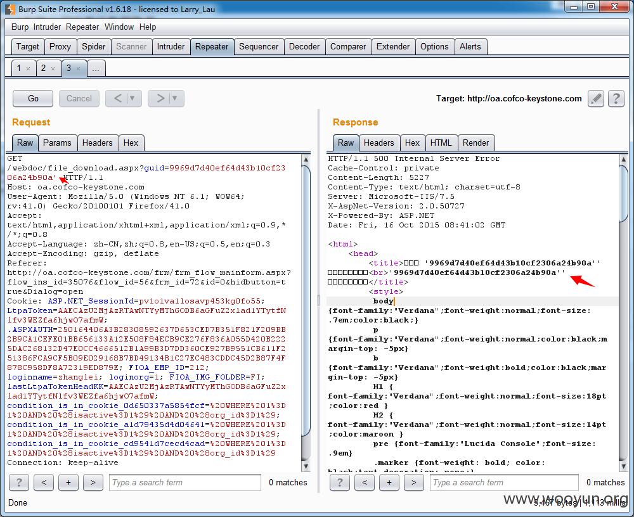Select Repeater sub-tab 2

pos(43,68)
